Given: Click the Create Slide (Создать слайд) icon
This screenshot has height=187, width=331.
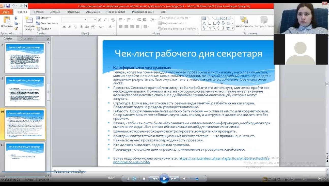Looking at the screenshot, I should click(x=29, y=20).
